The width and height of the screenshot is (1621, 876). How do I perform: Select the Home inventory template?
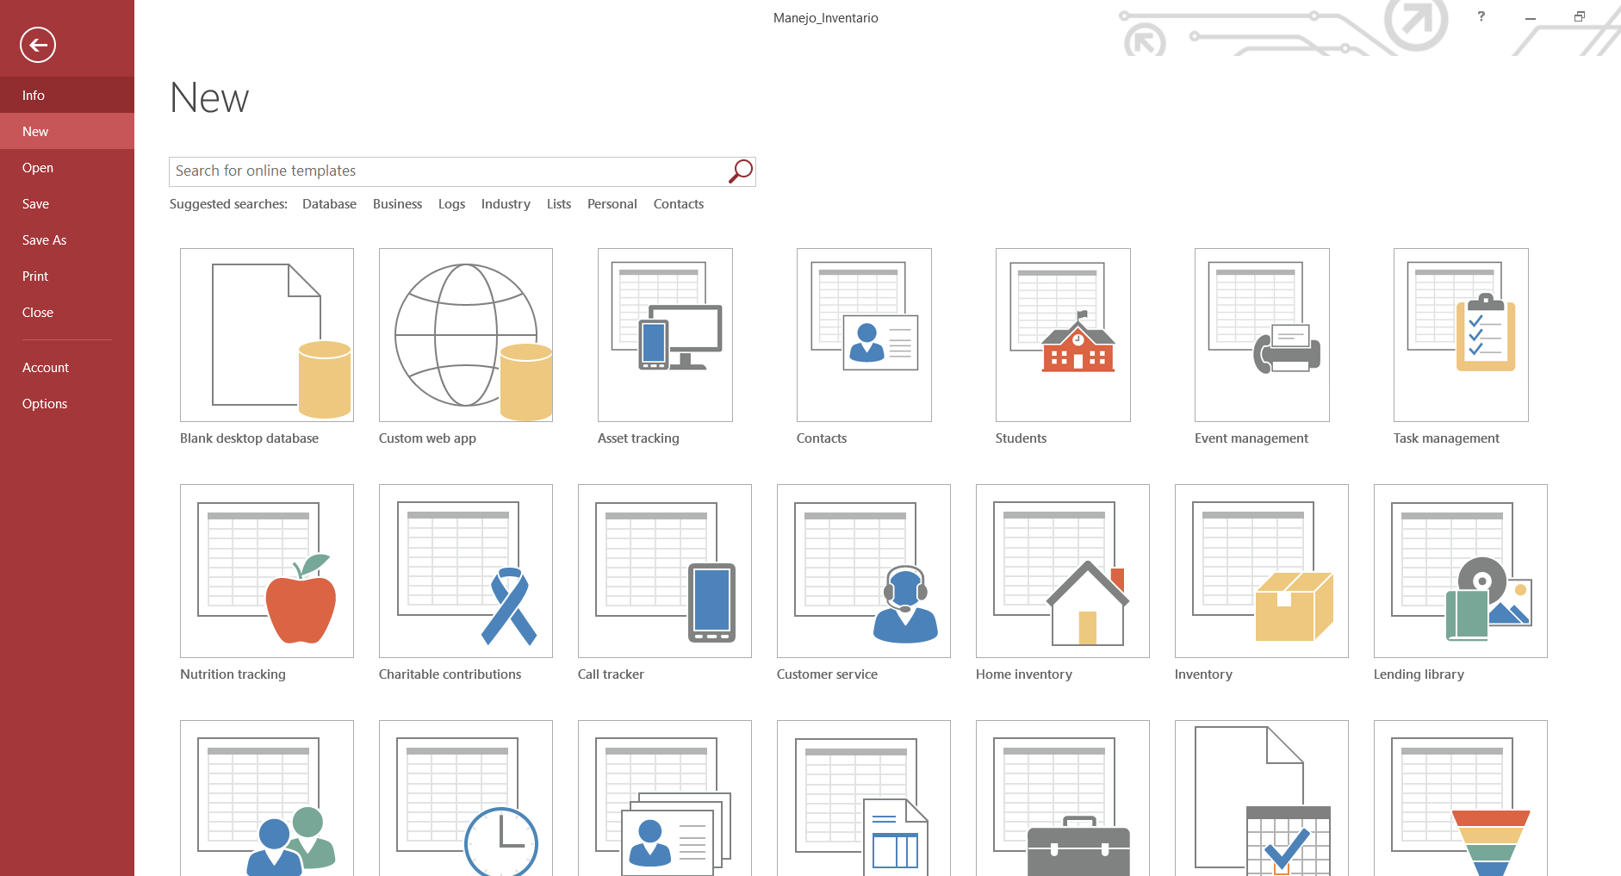tap(1062, 571)
